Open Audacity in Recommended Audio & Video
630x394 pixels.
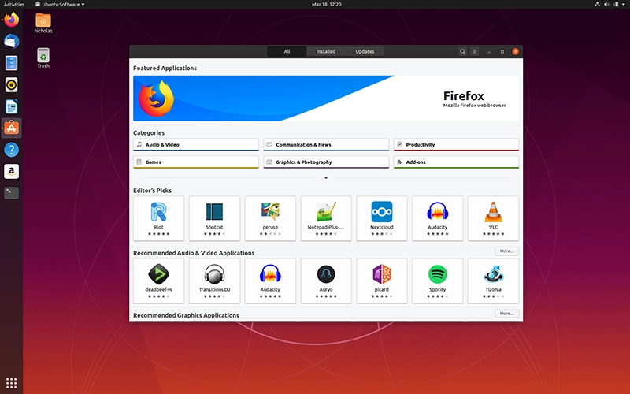tap(270, 281)
